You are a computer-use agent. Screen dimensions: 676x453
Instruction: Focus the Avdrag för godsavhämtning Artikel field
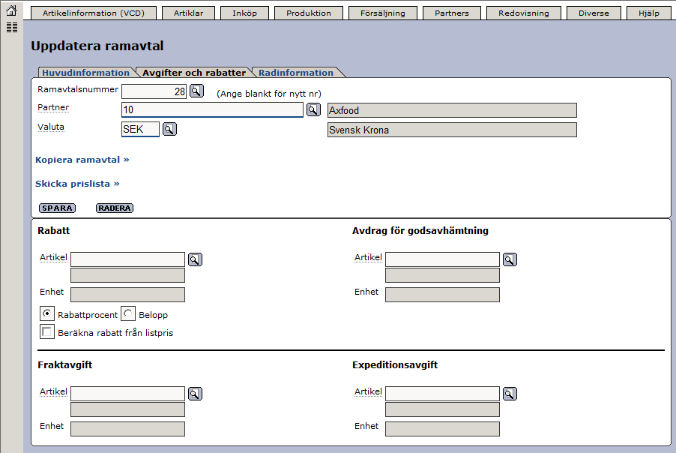(x=442, y=259)
